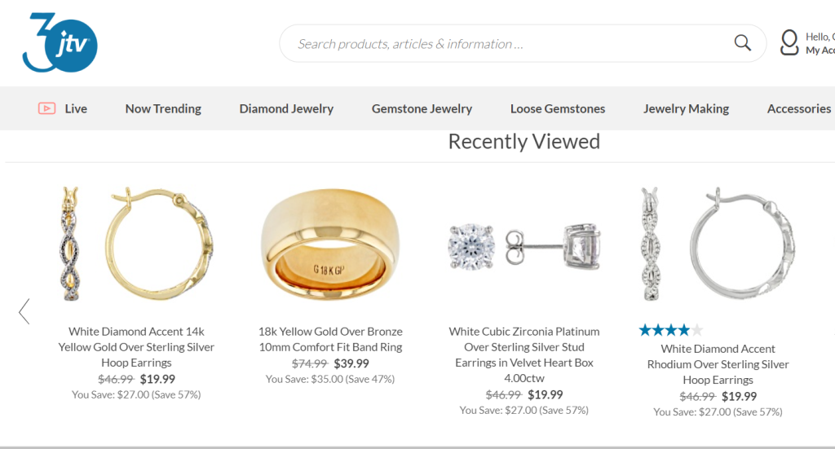
Task: Click the previous carousel arrow
Action: 24,311
